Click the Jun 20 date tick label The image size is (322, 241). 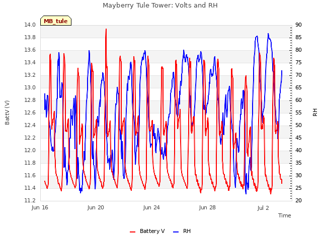tap(96, 208)
